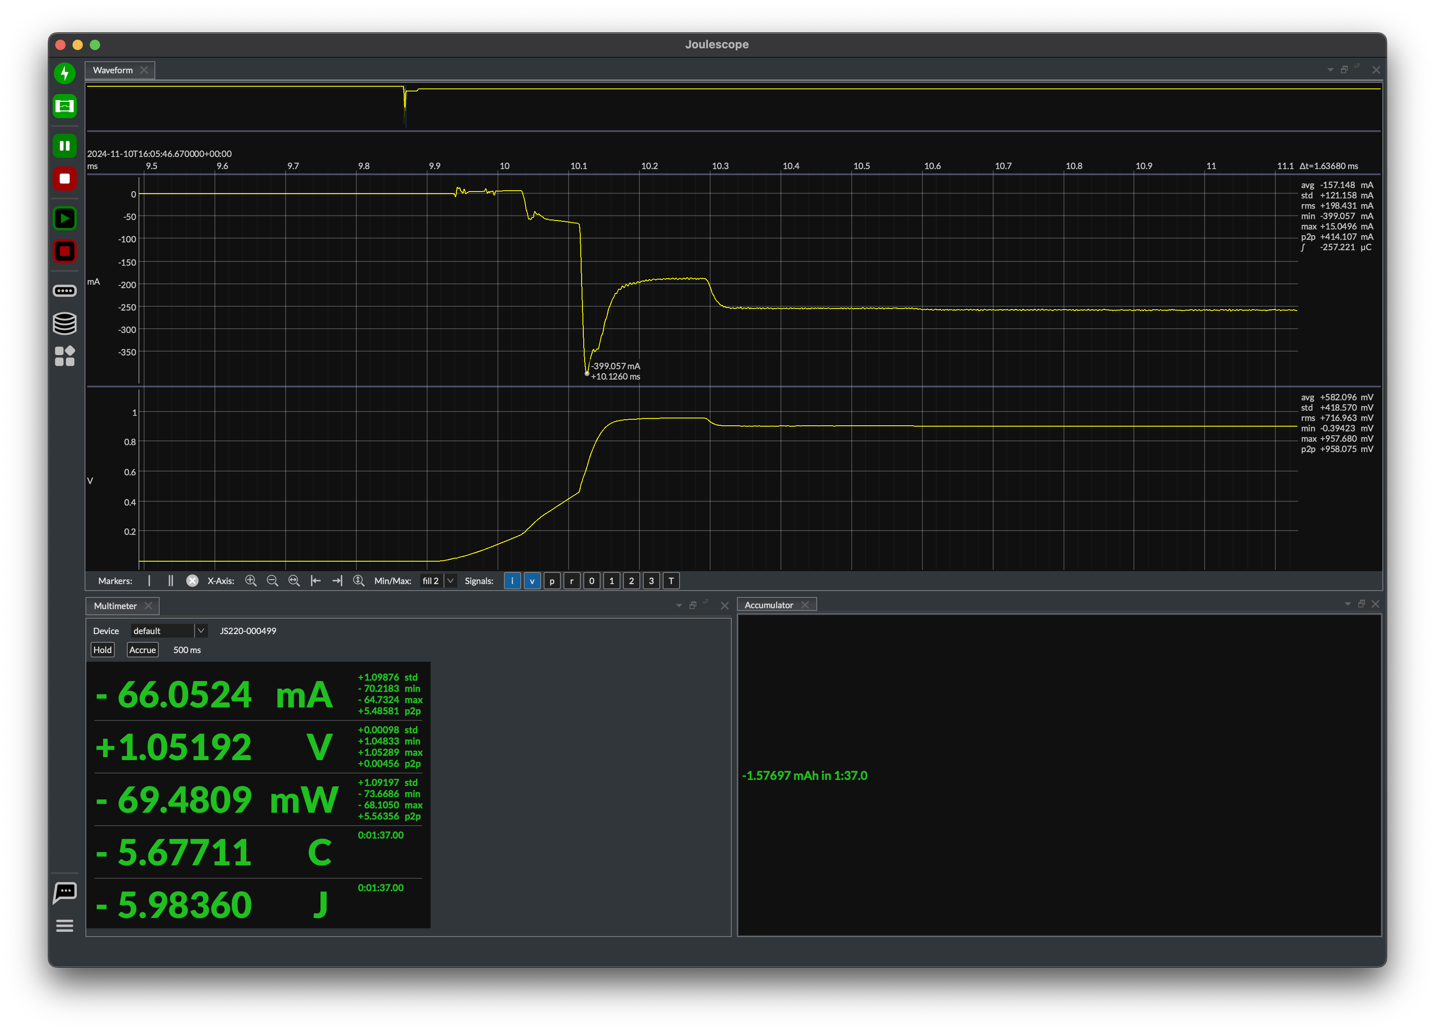Open the widgets grid icon

pyautogui.click(x=65, y=356)
